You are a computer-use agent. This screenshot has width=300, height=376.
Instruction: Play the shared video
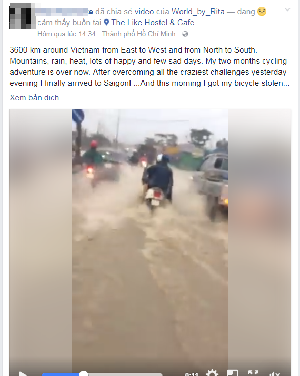point(23,373)
